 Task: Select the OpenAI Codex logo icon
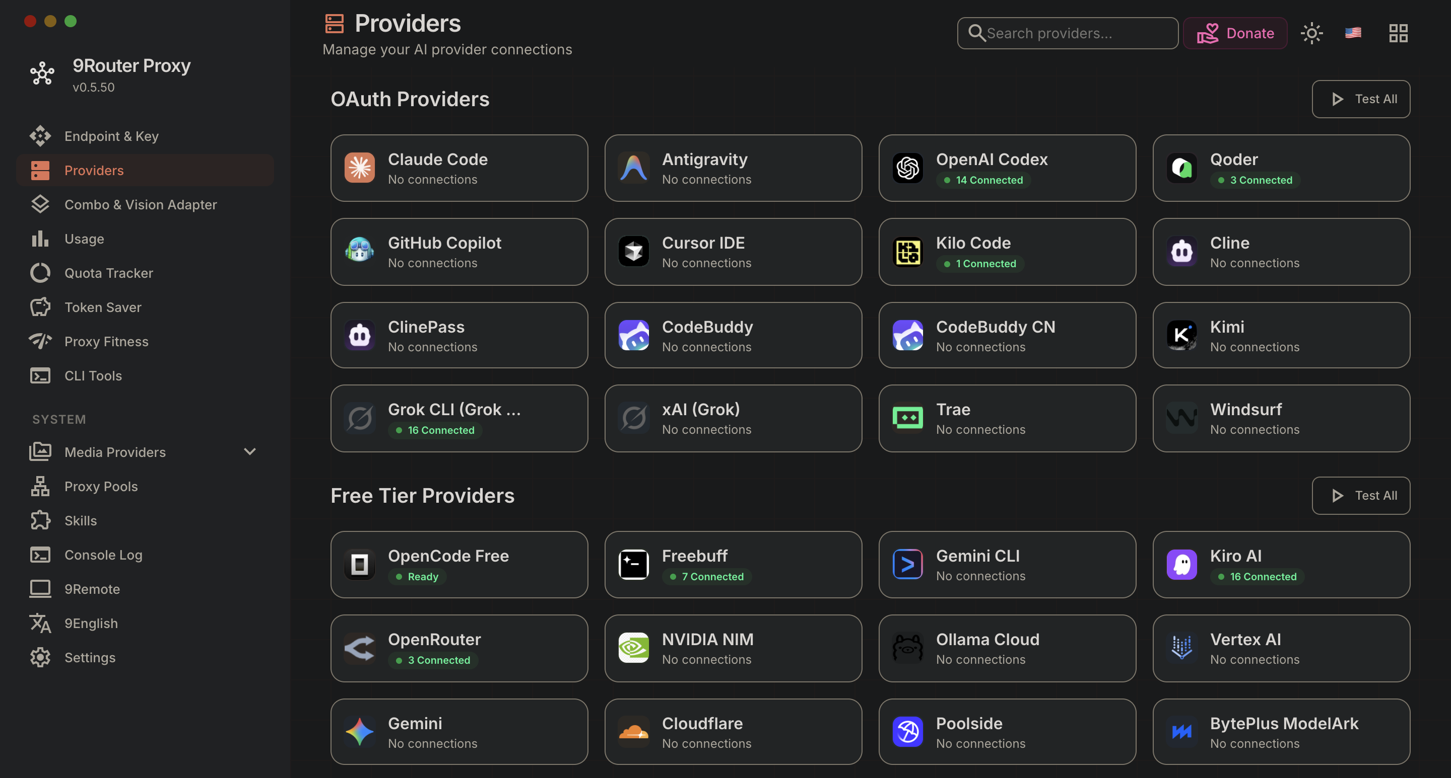(x=907, y=168)
